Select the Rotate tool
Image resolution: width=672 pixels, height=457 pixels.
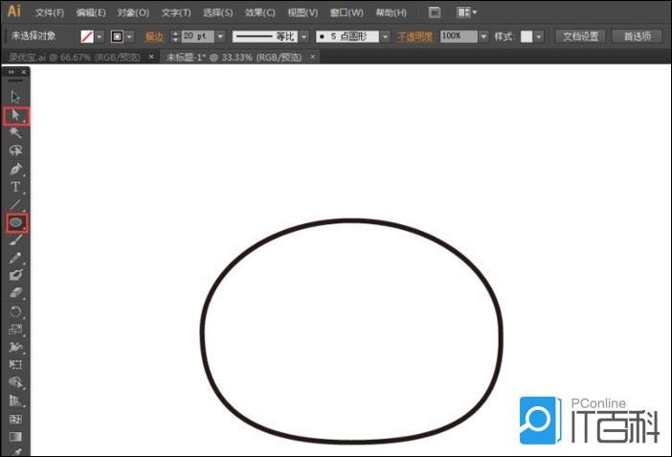click(15, 311)
